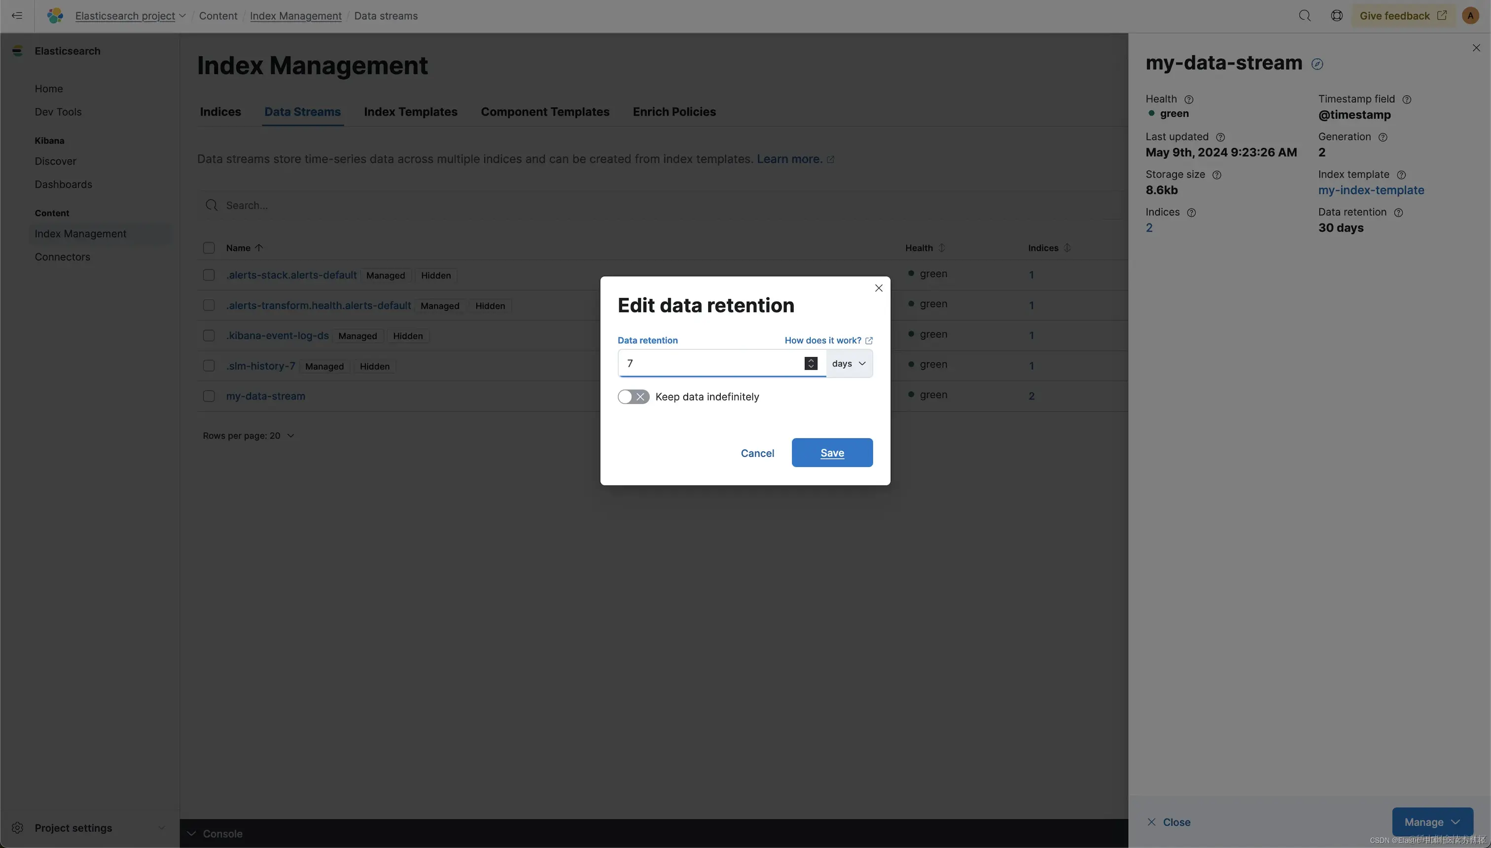Open Rows per page selector
This screenshot has height=848, width=1491.
point(248,436)
